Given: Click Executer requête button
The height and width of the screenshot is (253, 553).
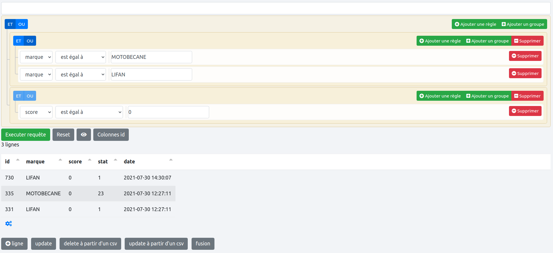Looking at the screenshot, I should tap(26, 135).
